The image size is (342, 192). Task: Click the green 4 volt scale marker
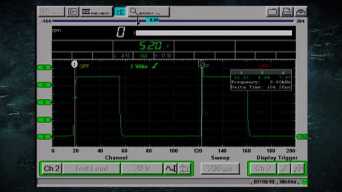[x=44, y=119]
